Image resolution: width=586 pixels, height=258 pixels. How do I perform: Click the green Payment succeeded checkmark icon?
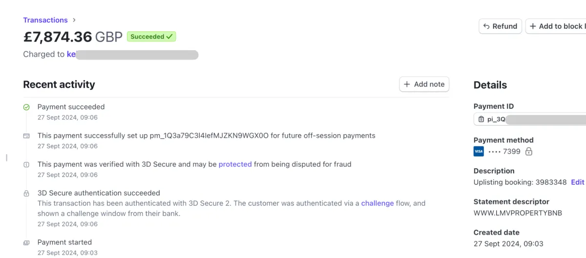26,107
